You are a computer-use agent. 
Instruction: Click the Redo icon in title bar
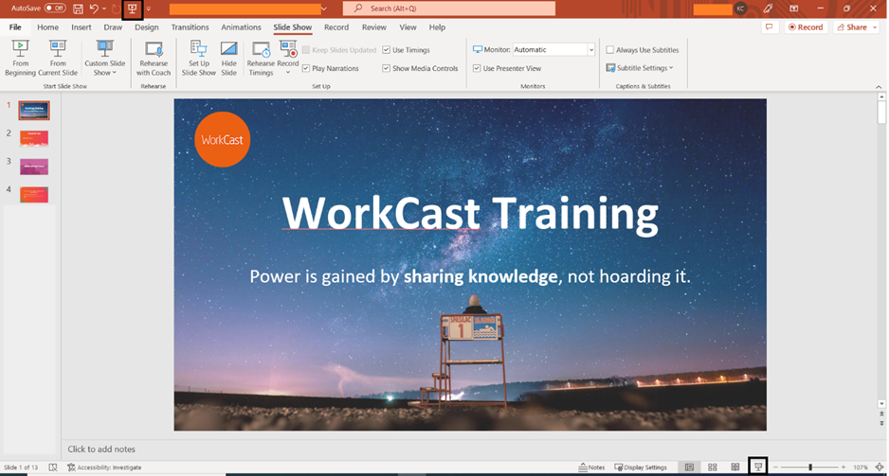[116, 9]
